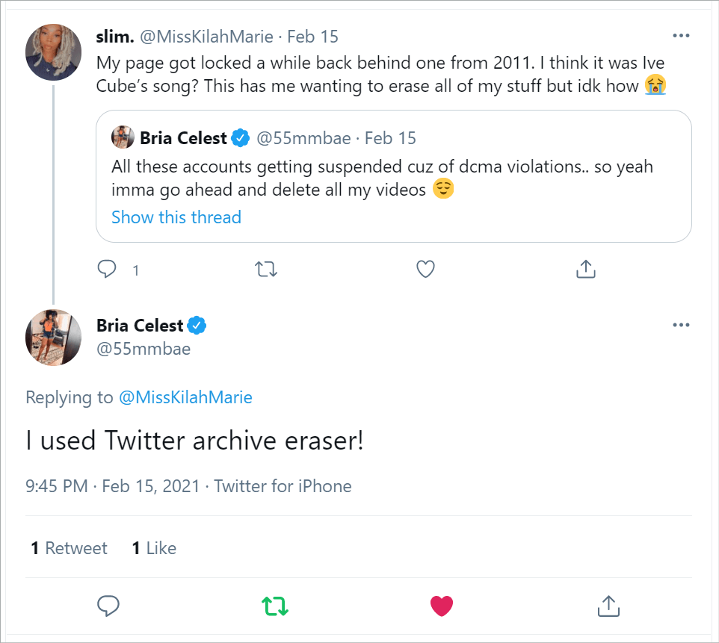This screenshot has height=643, width=719.
Task: Click the green retweet icon on Bria's reply
Action: click(x=275, y=606)
